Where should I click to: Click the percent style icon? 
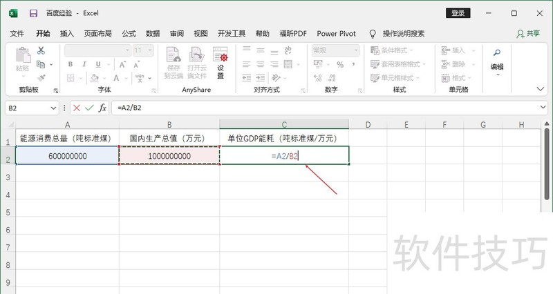coord(340,64)
